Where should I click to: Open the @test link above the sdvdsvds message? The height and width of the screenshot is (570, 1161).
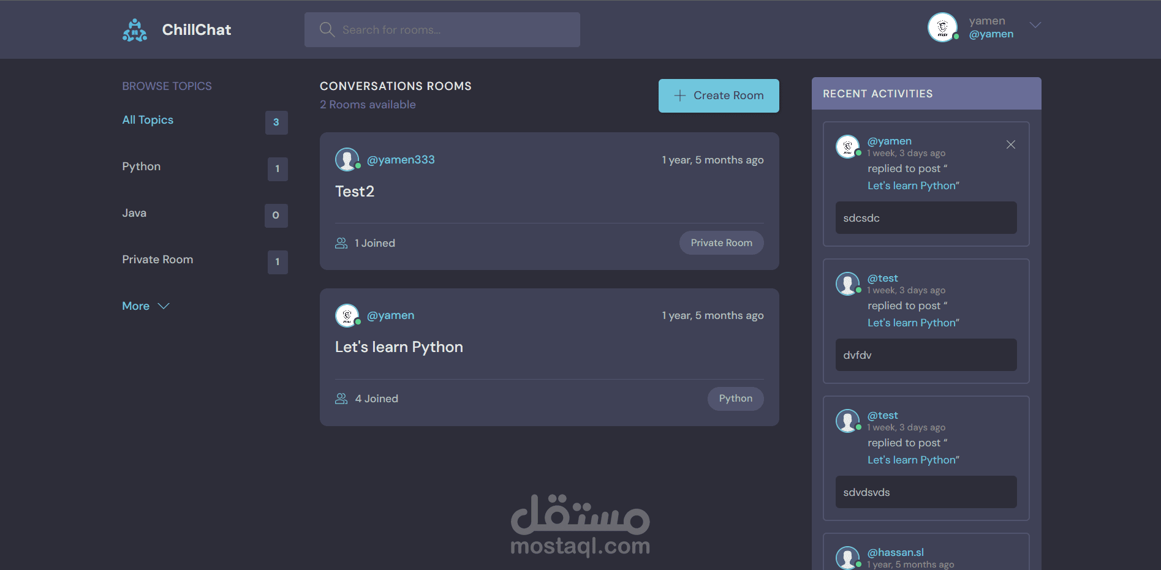(883, 416)
